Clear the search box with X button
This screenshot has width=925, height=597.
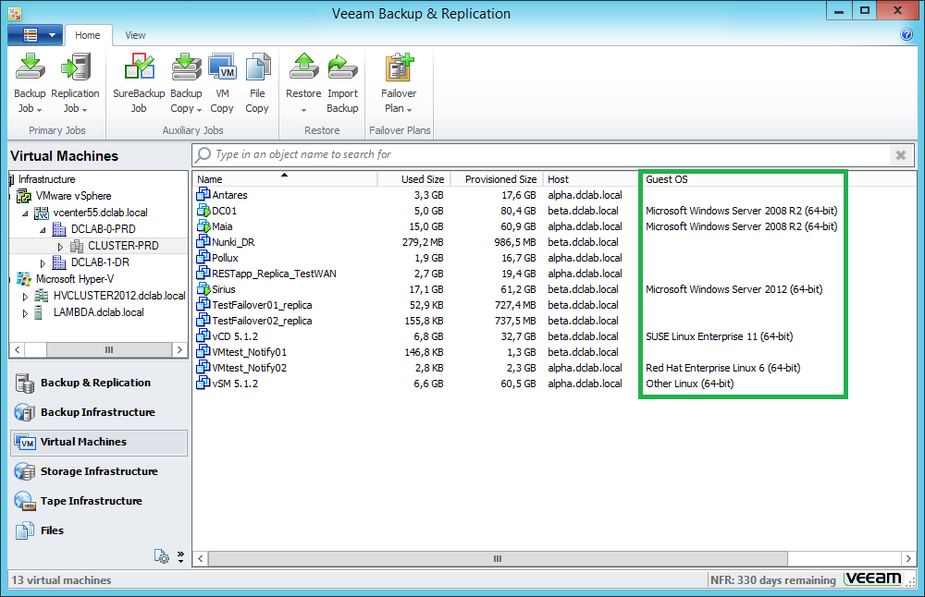click(x=901, y=155)
